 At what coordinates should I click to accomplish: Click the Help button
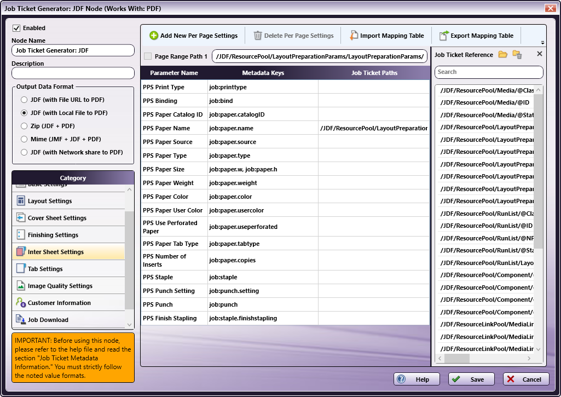[417, 379]
